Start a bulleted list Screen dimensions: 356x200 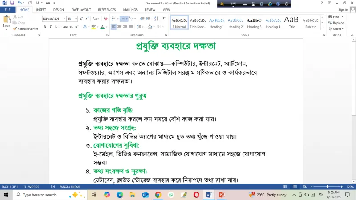113,19
